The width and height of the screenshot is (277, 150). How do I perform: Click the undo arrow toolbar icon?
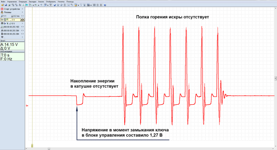[41, 5]
